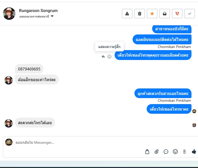The height and width of the screenshot is (168, 198).
Task: Click the reply arrow beside the message
Action: pyautogui.click(x=103, y=57)
